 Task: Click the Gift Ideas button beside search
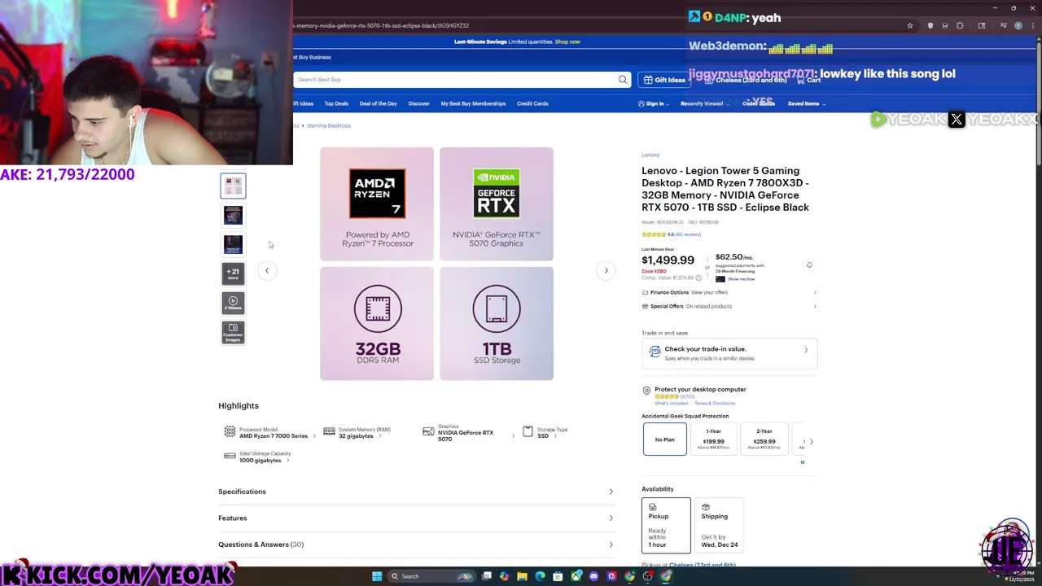tap(664, 80)
